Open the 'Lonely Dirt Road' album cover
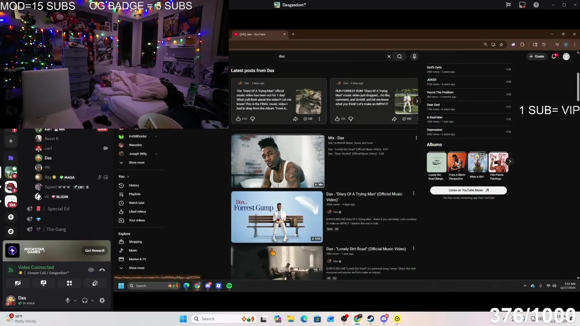580x326 pixels. click(436, 162)
